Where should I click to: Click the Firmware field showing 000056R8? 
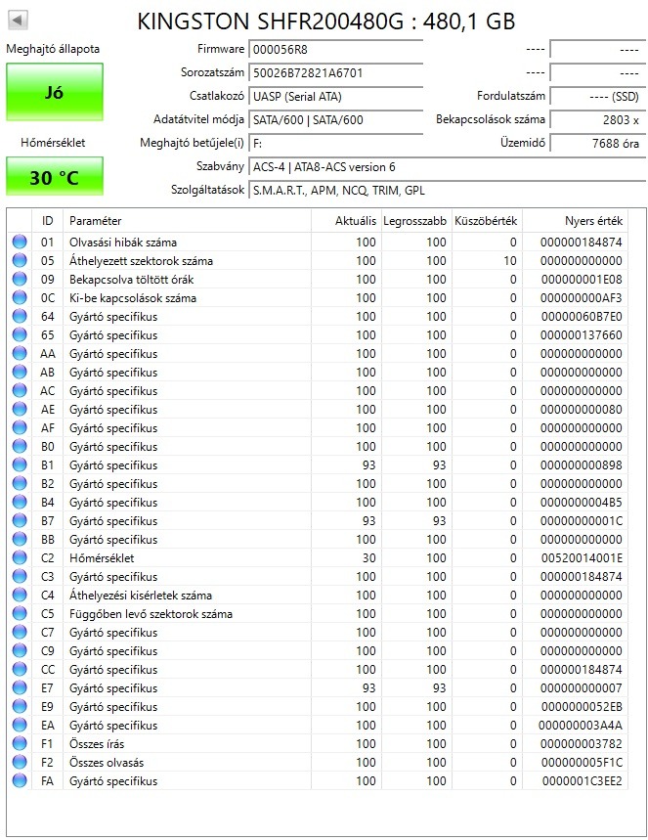336,49
